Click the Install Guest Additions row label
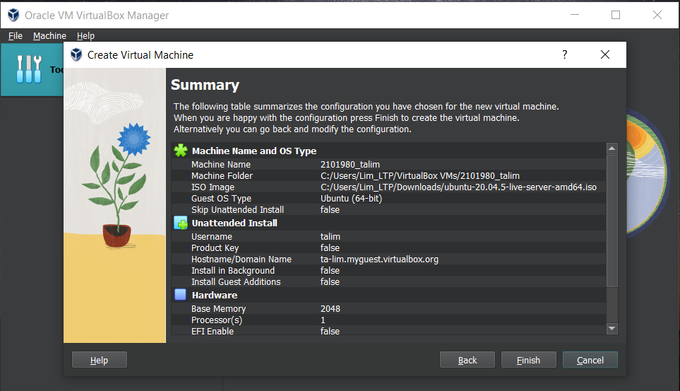 click(236, 281)
